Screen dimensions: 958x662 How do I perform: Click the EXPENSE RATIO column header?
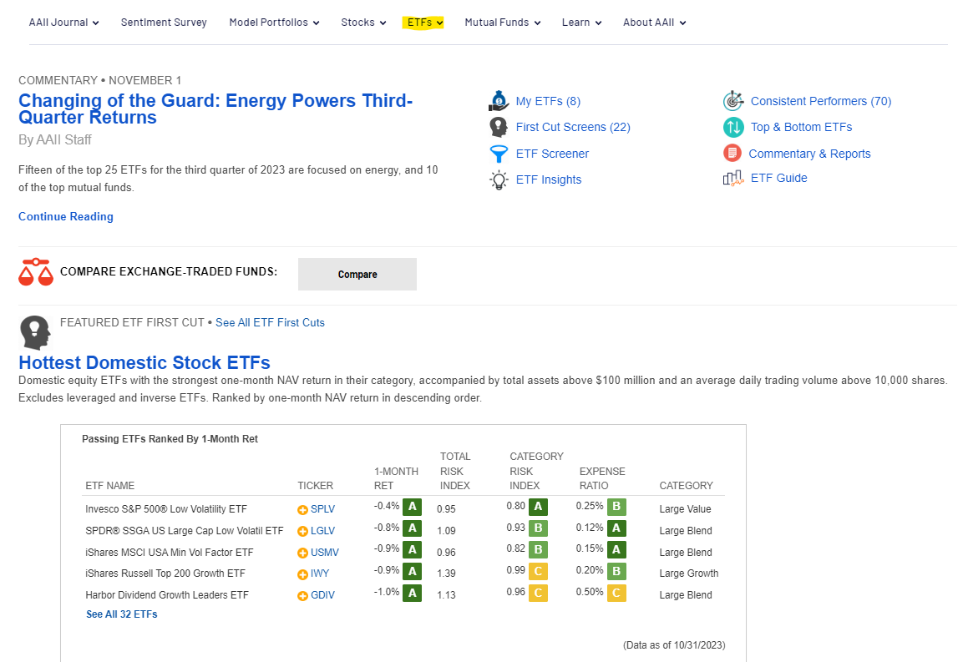[x=602, y=479]
